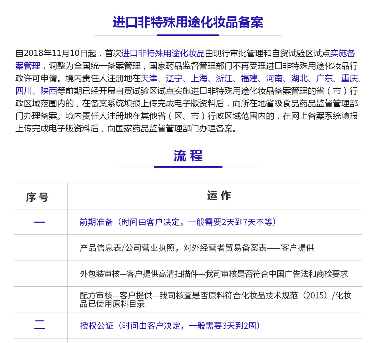Click the underlined 二 step number

point(40,325)
